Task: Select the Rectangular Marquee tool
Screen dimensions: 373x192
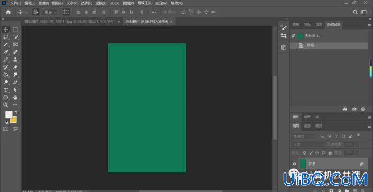Action: pos(15,30)
